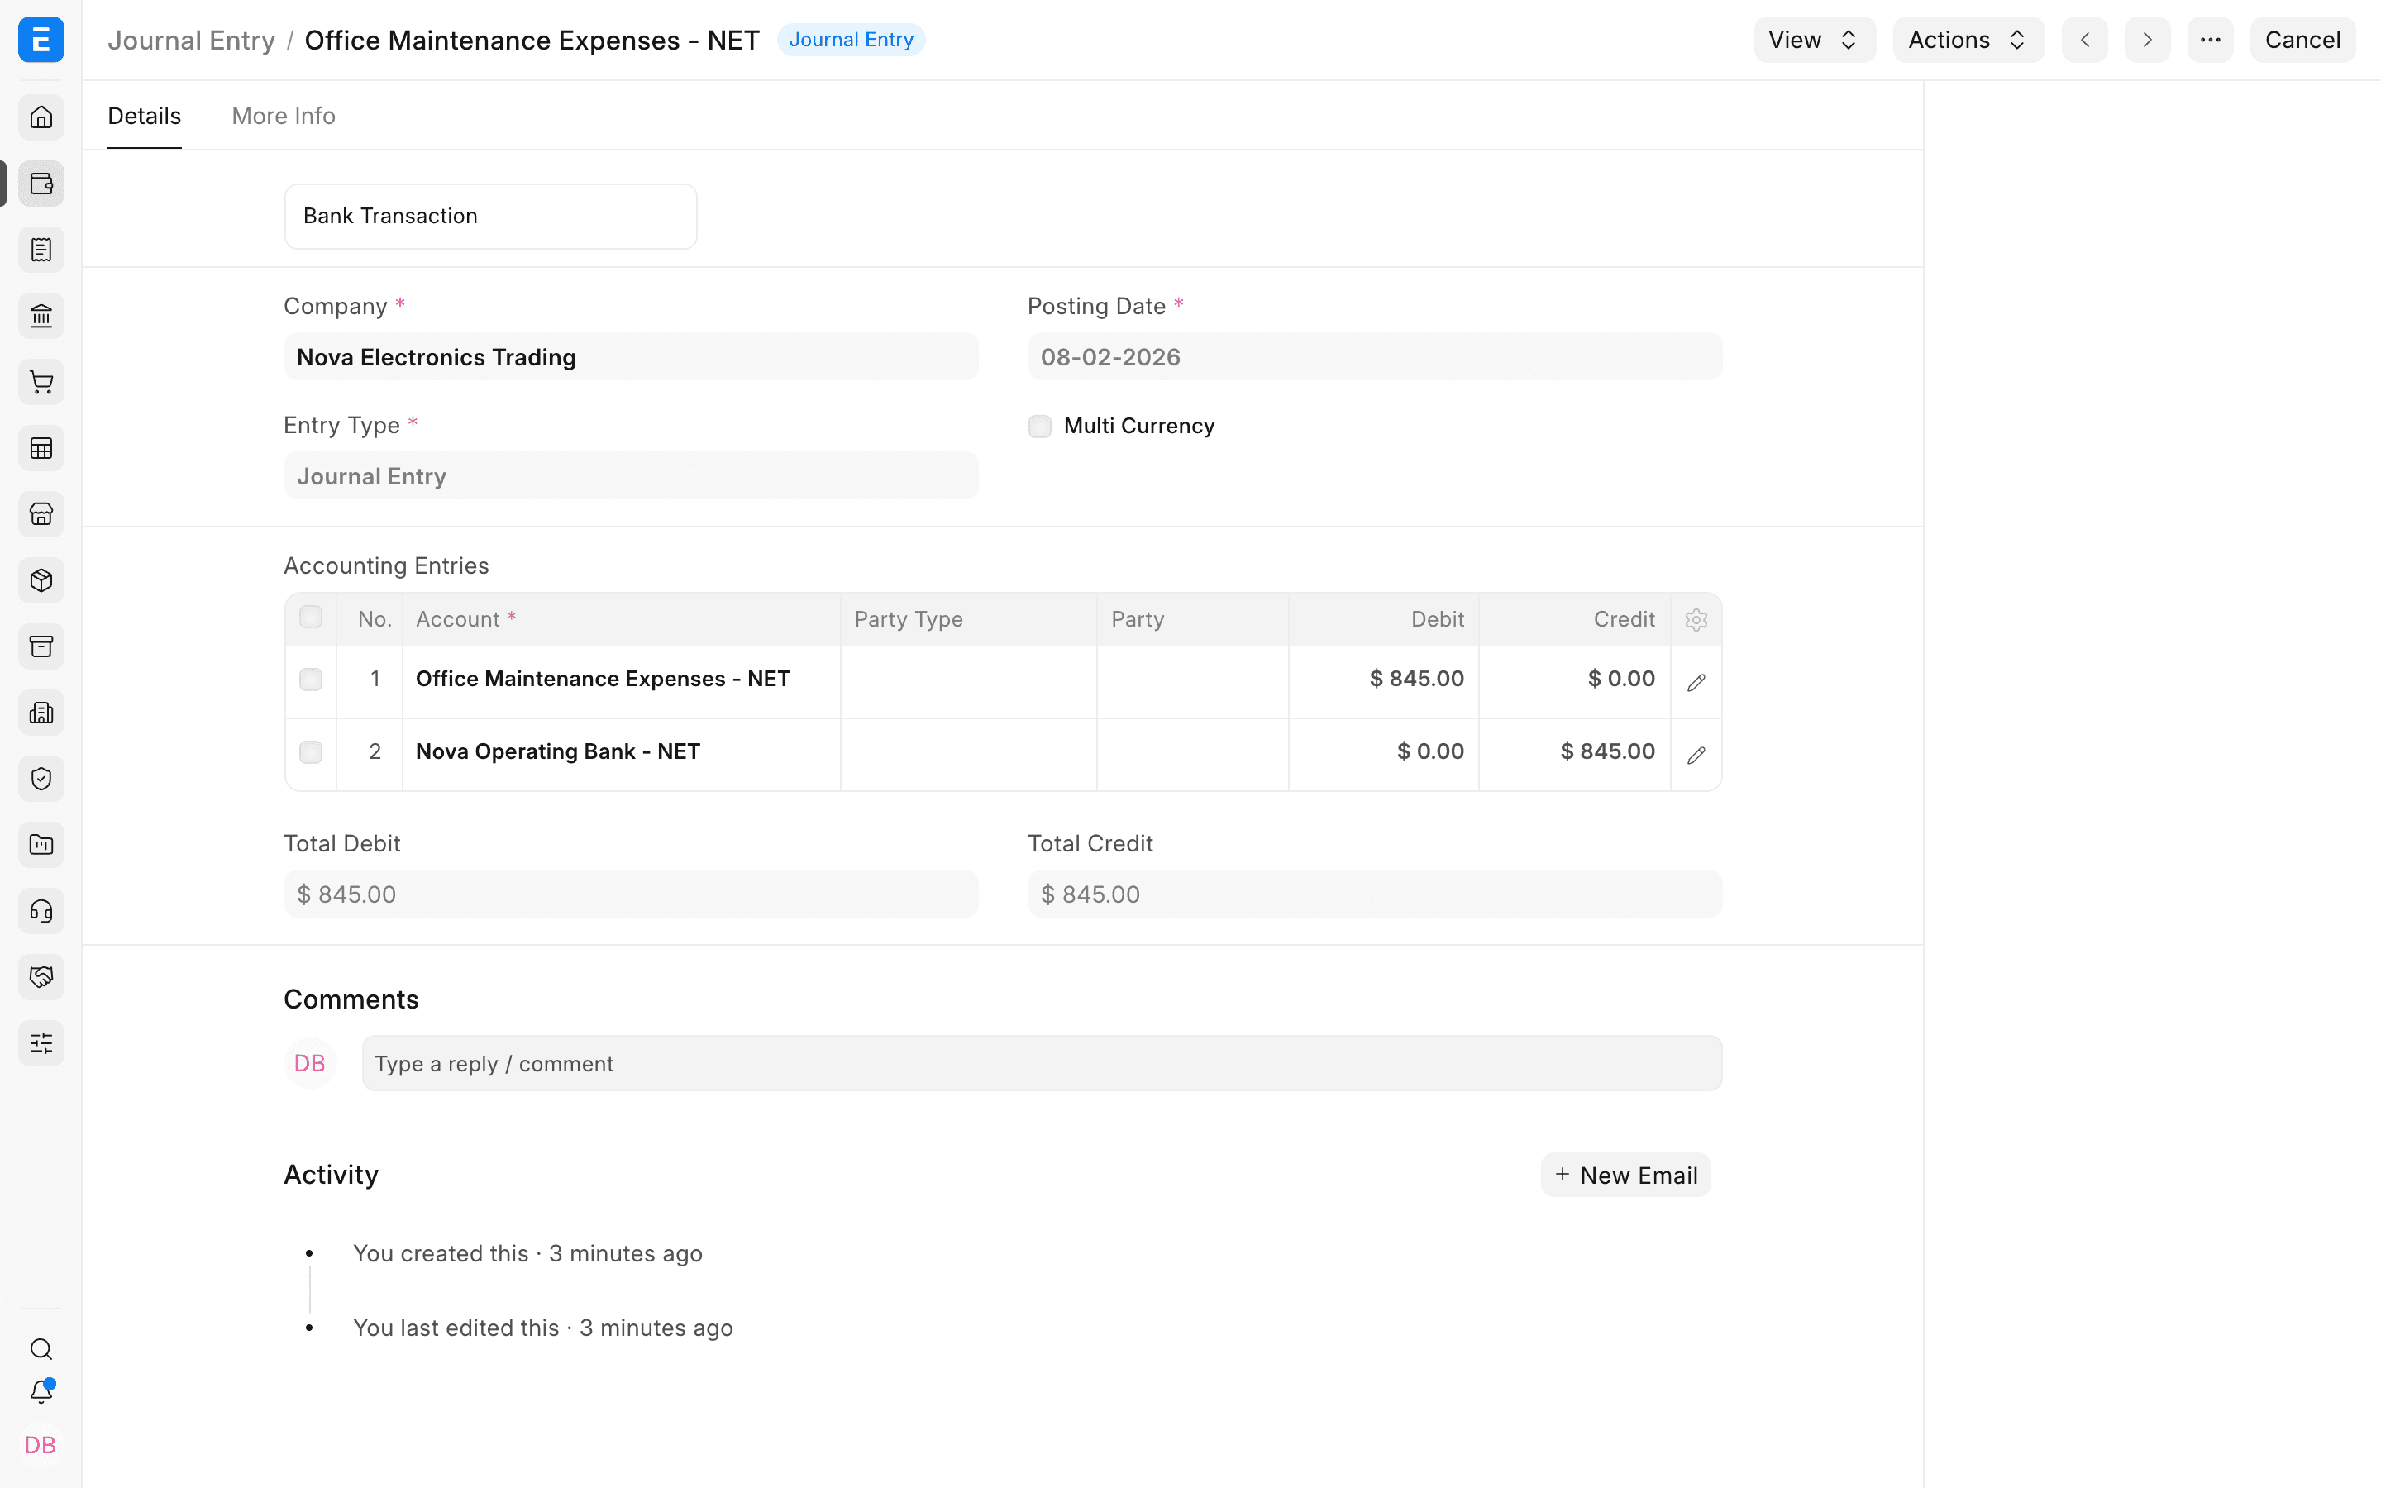Open the home icon in sidebar
Image resolution: width=2381 pixels, height=1488 pixels.
pos(41,117)
